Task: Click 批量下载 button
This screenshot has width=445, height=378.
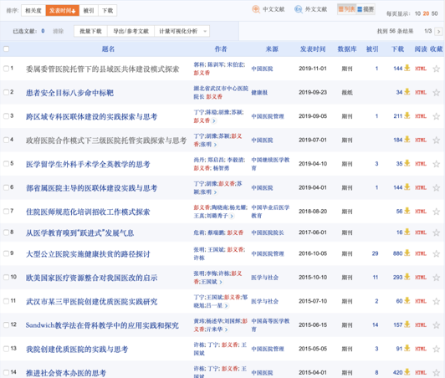Action: (90, 31)
